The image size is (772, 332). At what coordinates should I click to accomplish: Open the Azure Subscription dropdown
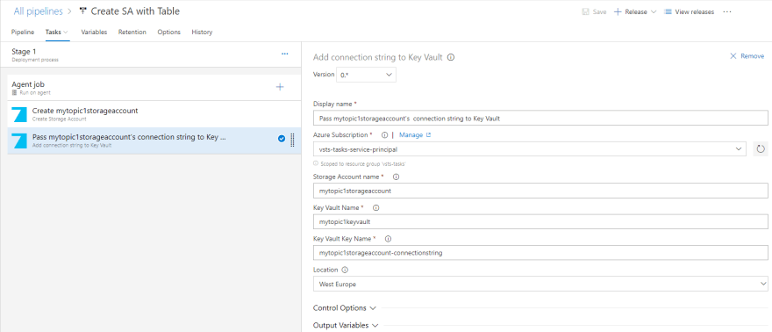[530, 148]
